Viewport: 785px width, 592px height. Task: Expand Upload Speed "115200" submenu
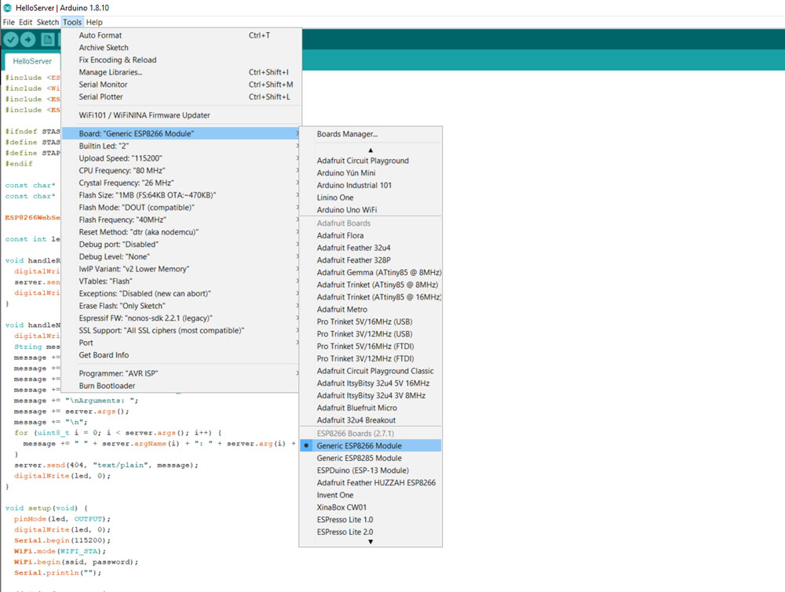[181, 158]
